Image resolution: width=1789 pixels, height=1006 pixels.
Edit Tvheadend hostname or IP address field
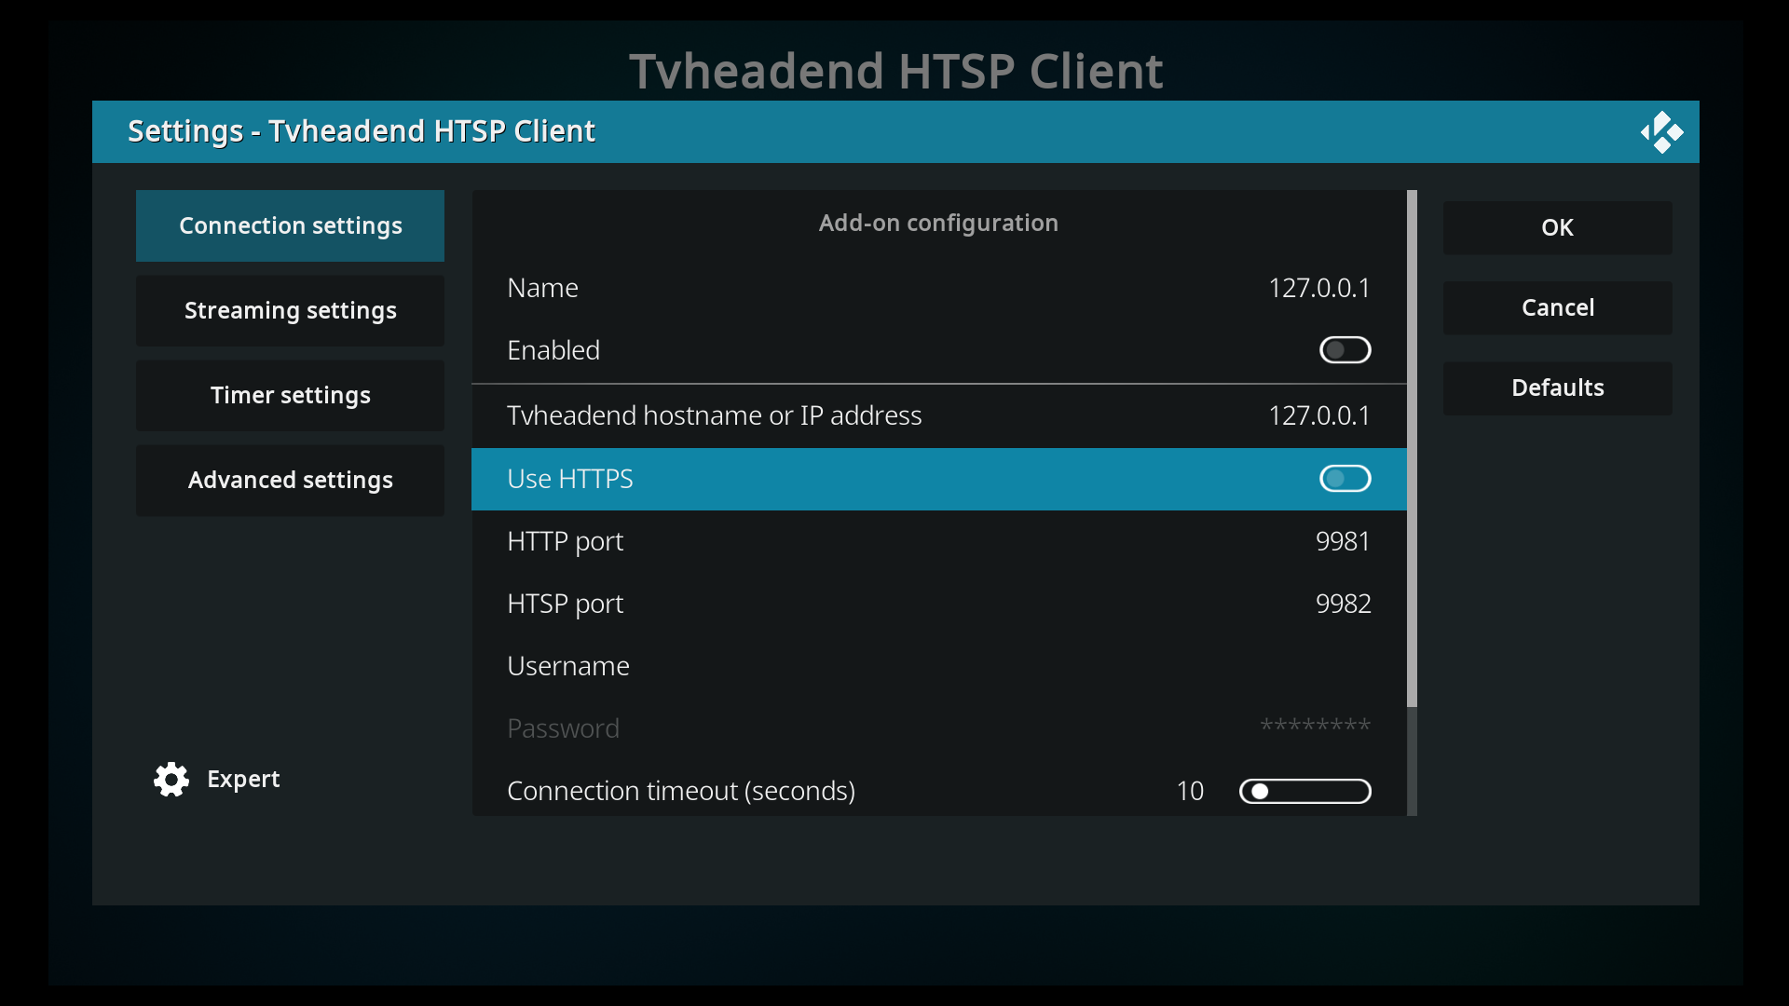938,415
